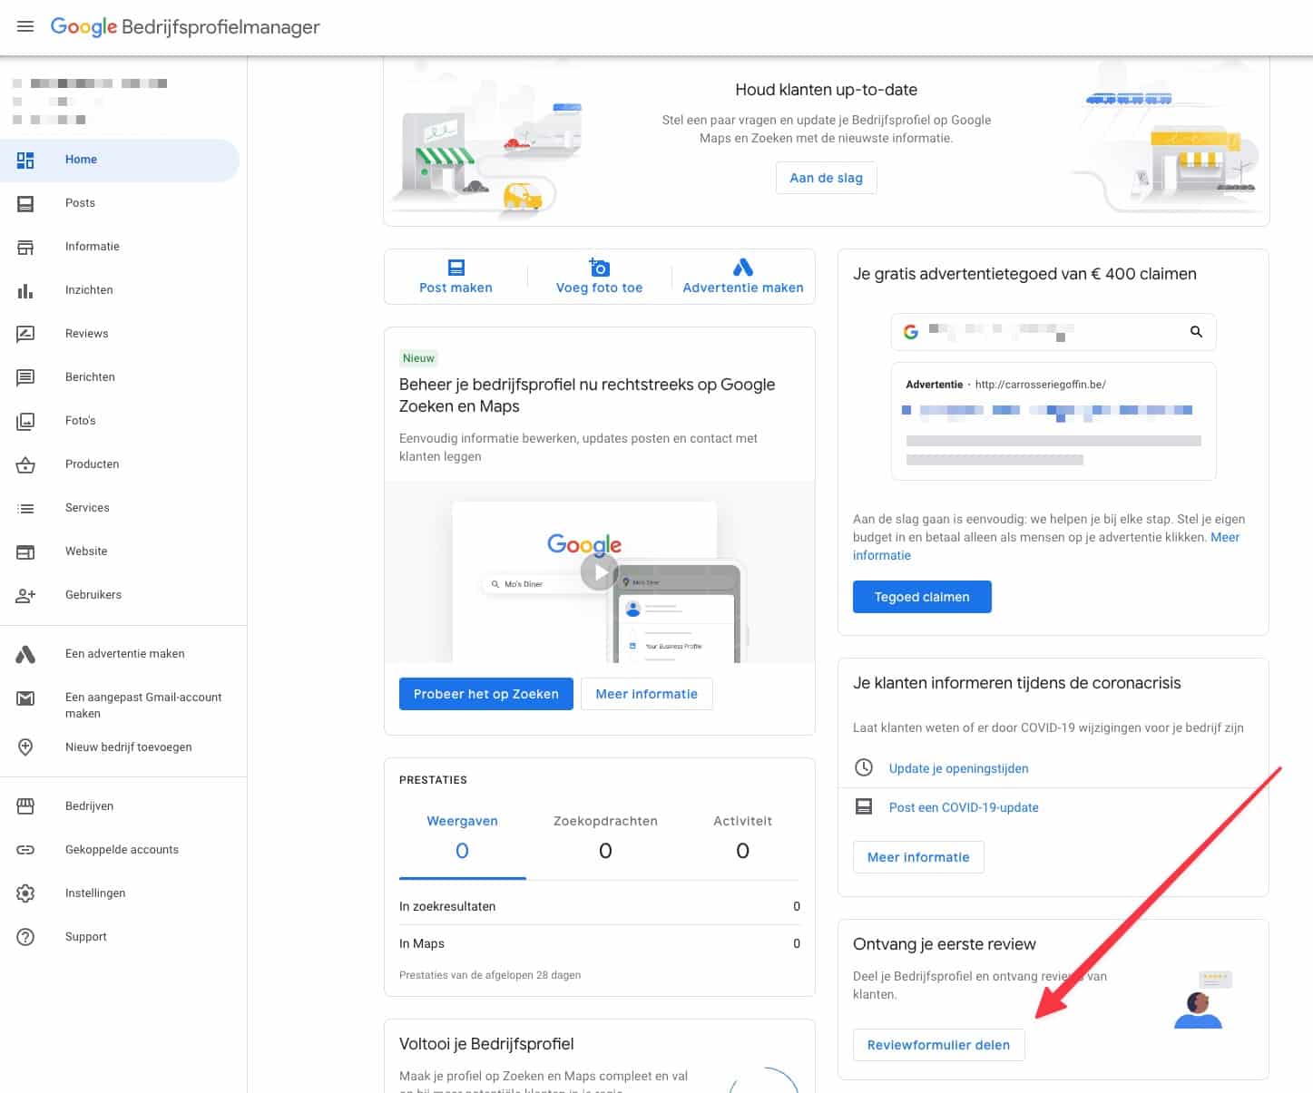Open Home in the sidebar

pyautogui.click(x=120, y=160)
